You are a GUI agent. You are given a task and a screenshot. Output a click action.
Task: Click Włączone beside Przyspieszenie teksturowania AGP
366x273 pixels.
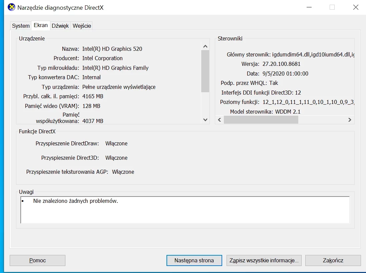tap(123, 172)
